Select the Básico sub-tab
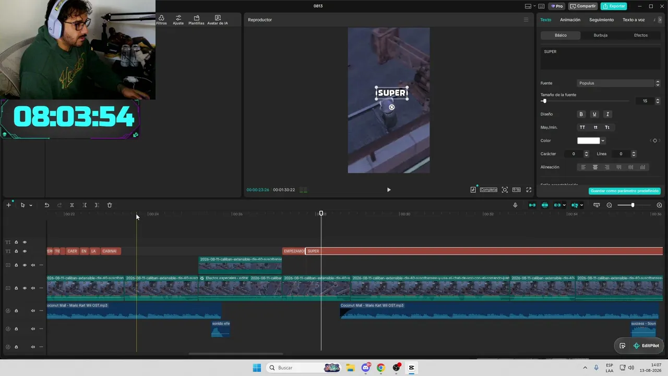Viewport: 668px width, 376px height. point(560,35)
